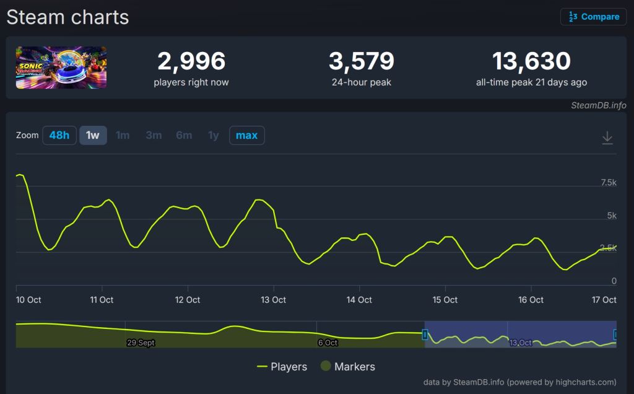Grab the right navigator range handle
Viewport: 634px width, 394px height.
pos(615,335)
